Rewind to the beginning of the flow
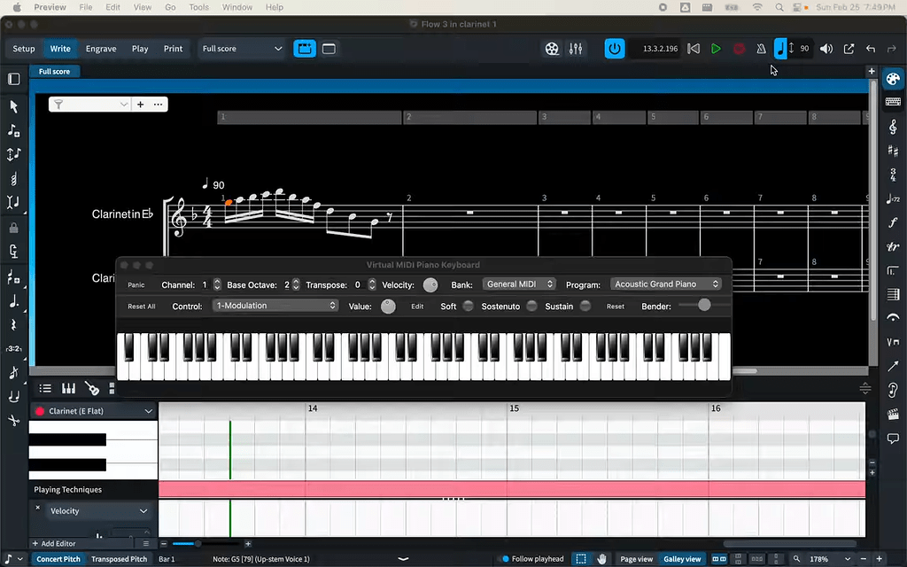 [x=694, y=49]
